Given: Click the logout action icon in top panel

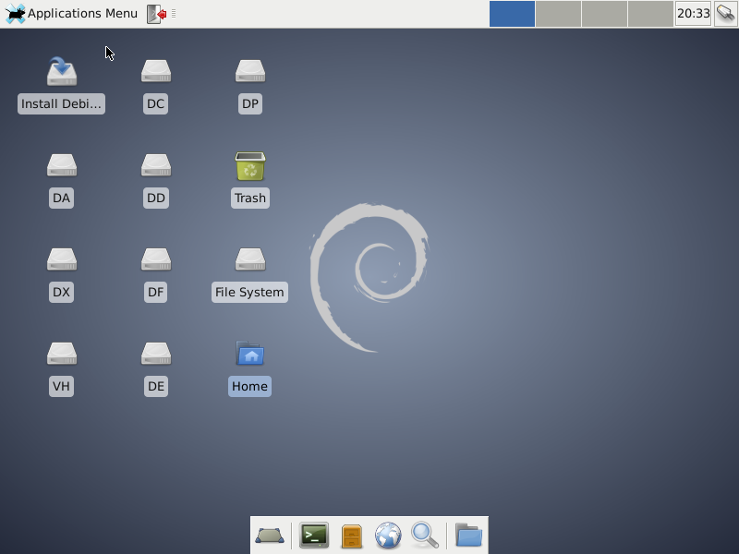Looking at the screenshot, I should pos(157,14).
